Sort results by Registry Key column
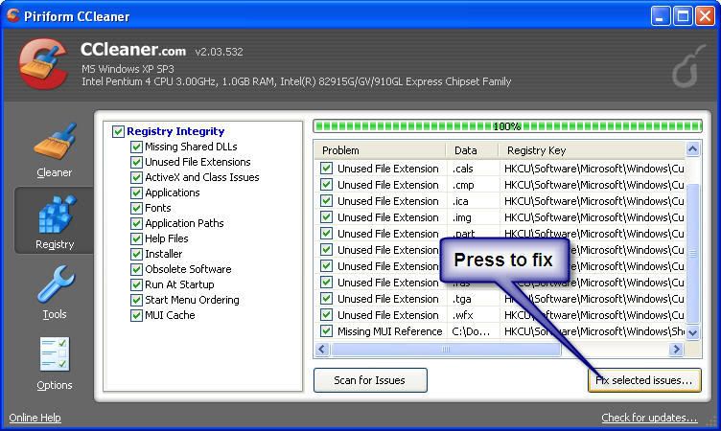This screenshot has height=431, width=721. click(x=593, y=150)
